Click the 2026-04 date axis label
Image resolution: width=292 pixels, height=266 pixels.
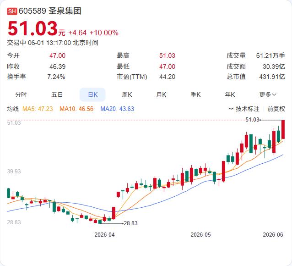coord(104,235)
